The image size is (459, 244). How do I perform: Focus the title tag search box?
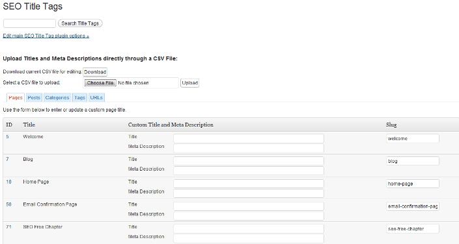tap(29, 23)
